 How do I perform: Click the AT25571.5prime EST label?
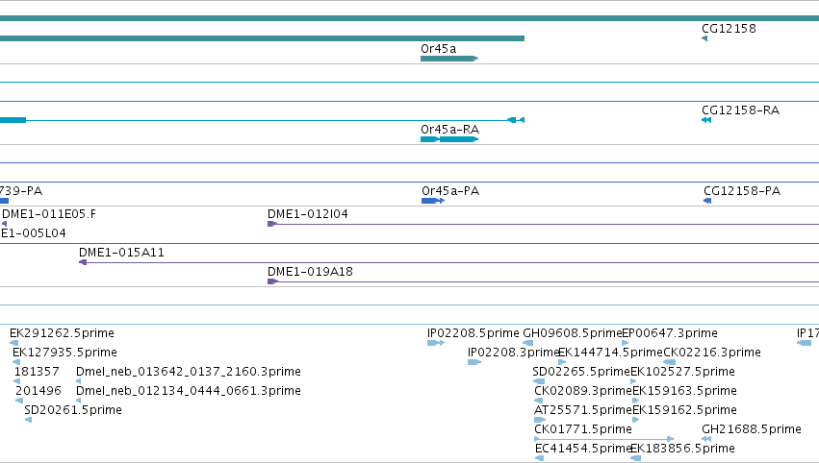[583, 410]
